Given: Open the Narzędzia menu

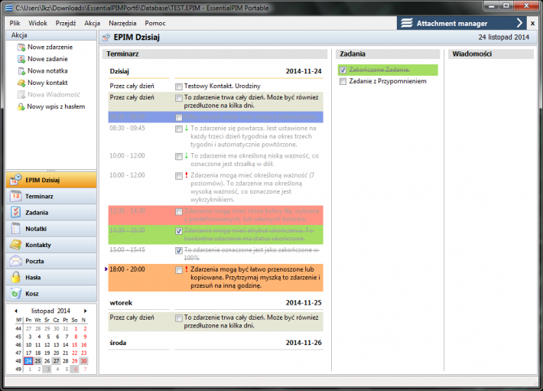Looking at the screenshot, I should coord(122,23).
